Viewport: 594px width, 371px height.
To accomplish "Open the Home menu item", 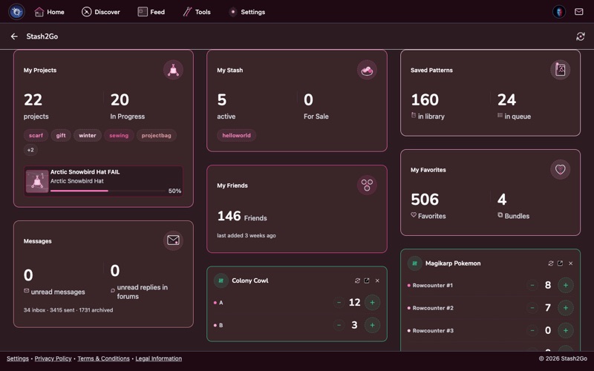I will pyautogui.click(x=49, y=12).
